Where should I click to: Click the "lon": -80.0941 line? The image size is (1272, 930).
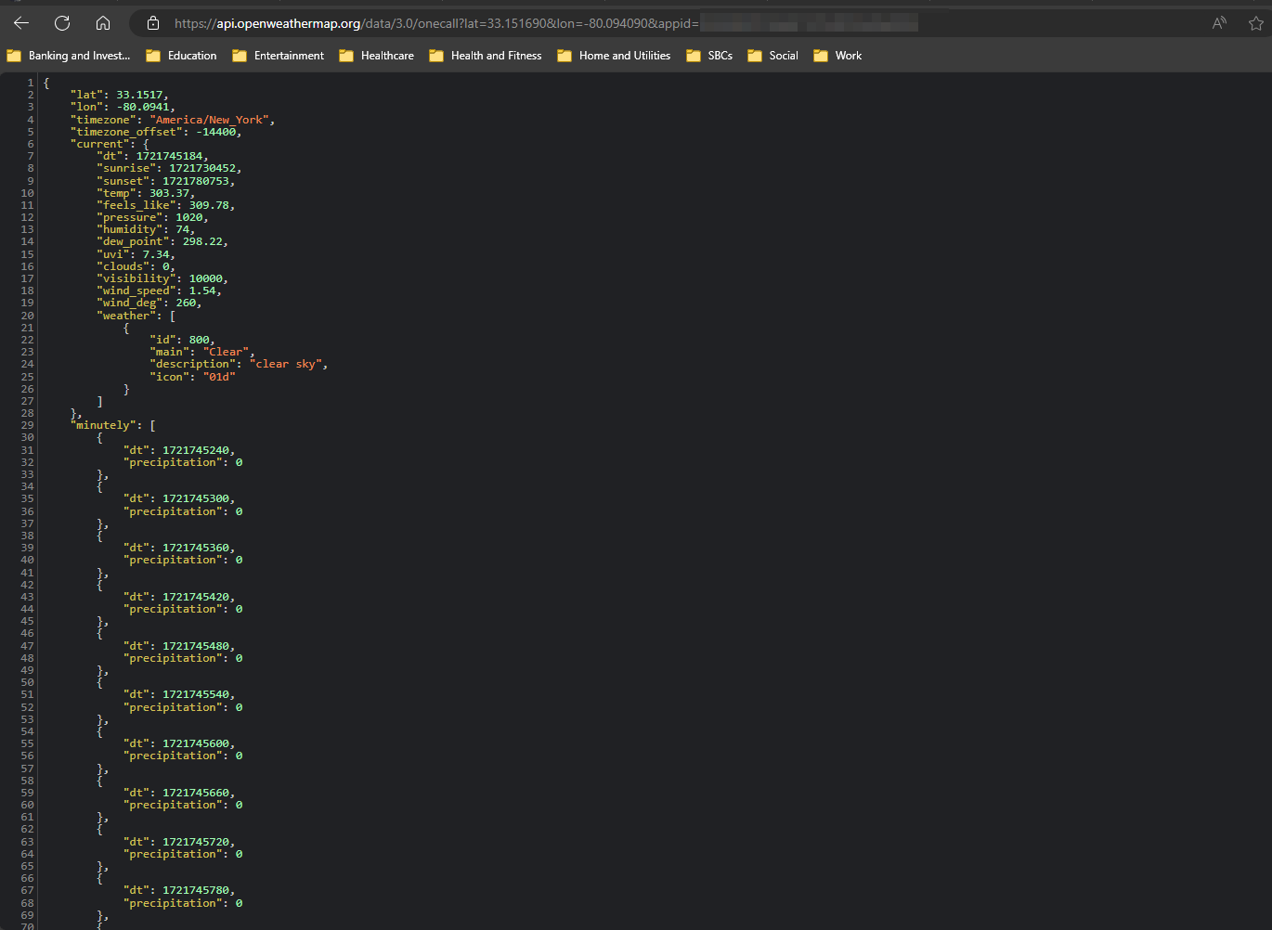[123, 107]
